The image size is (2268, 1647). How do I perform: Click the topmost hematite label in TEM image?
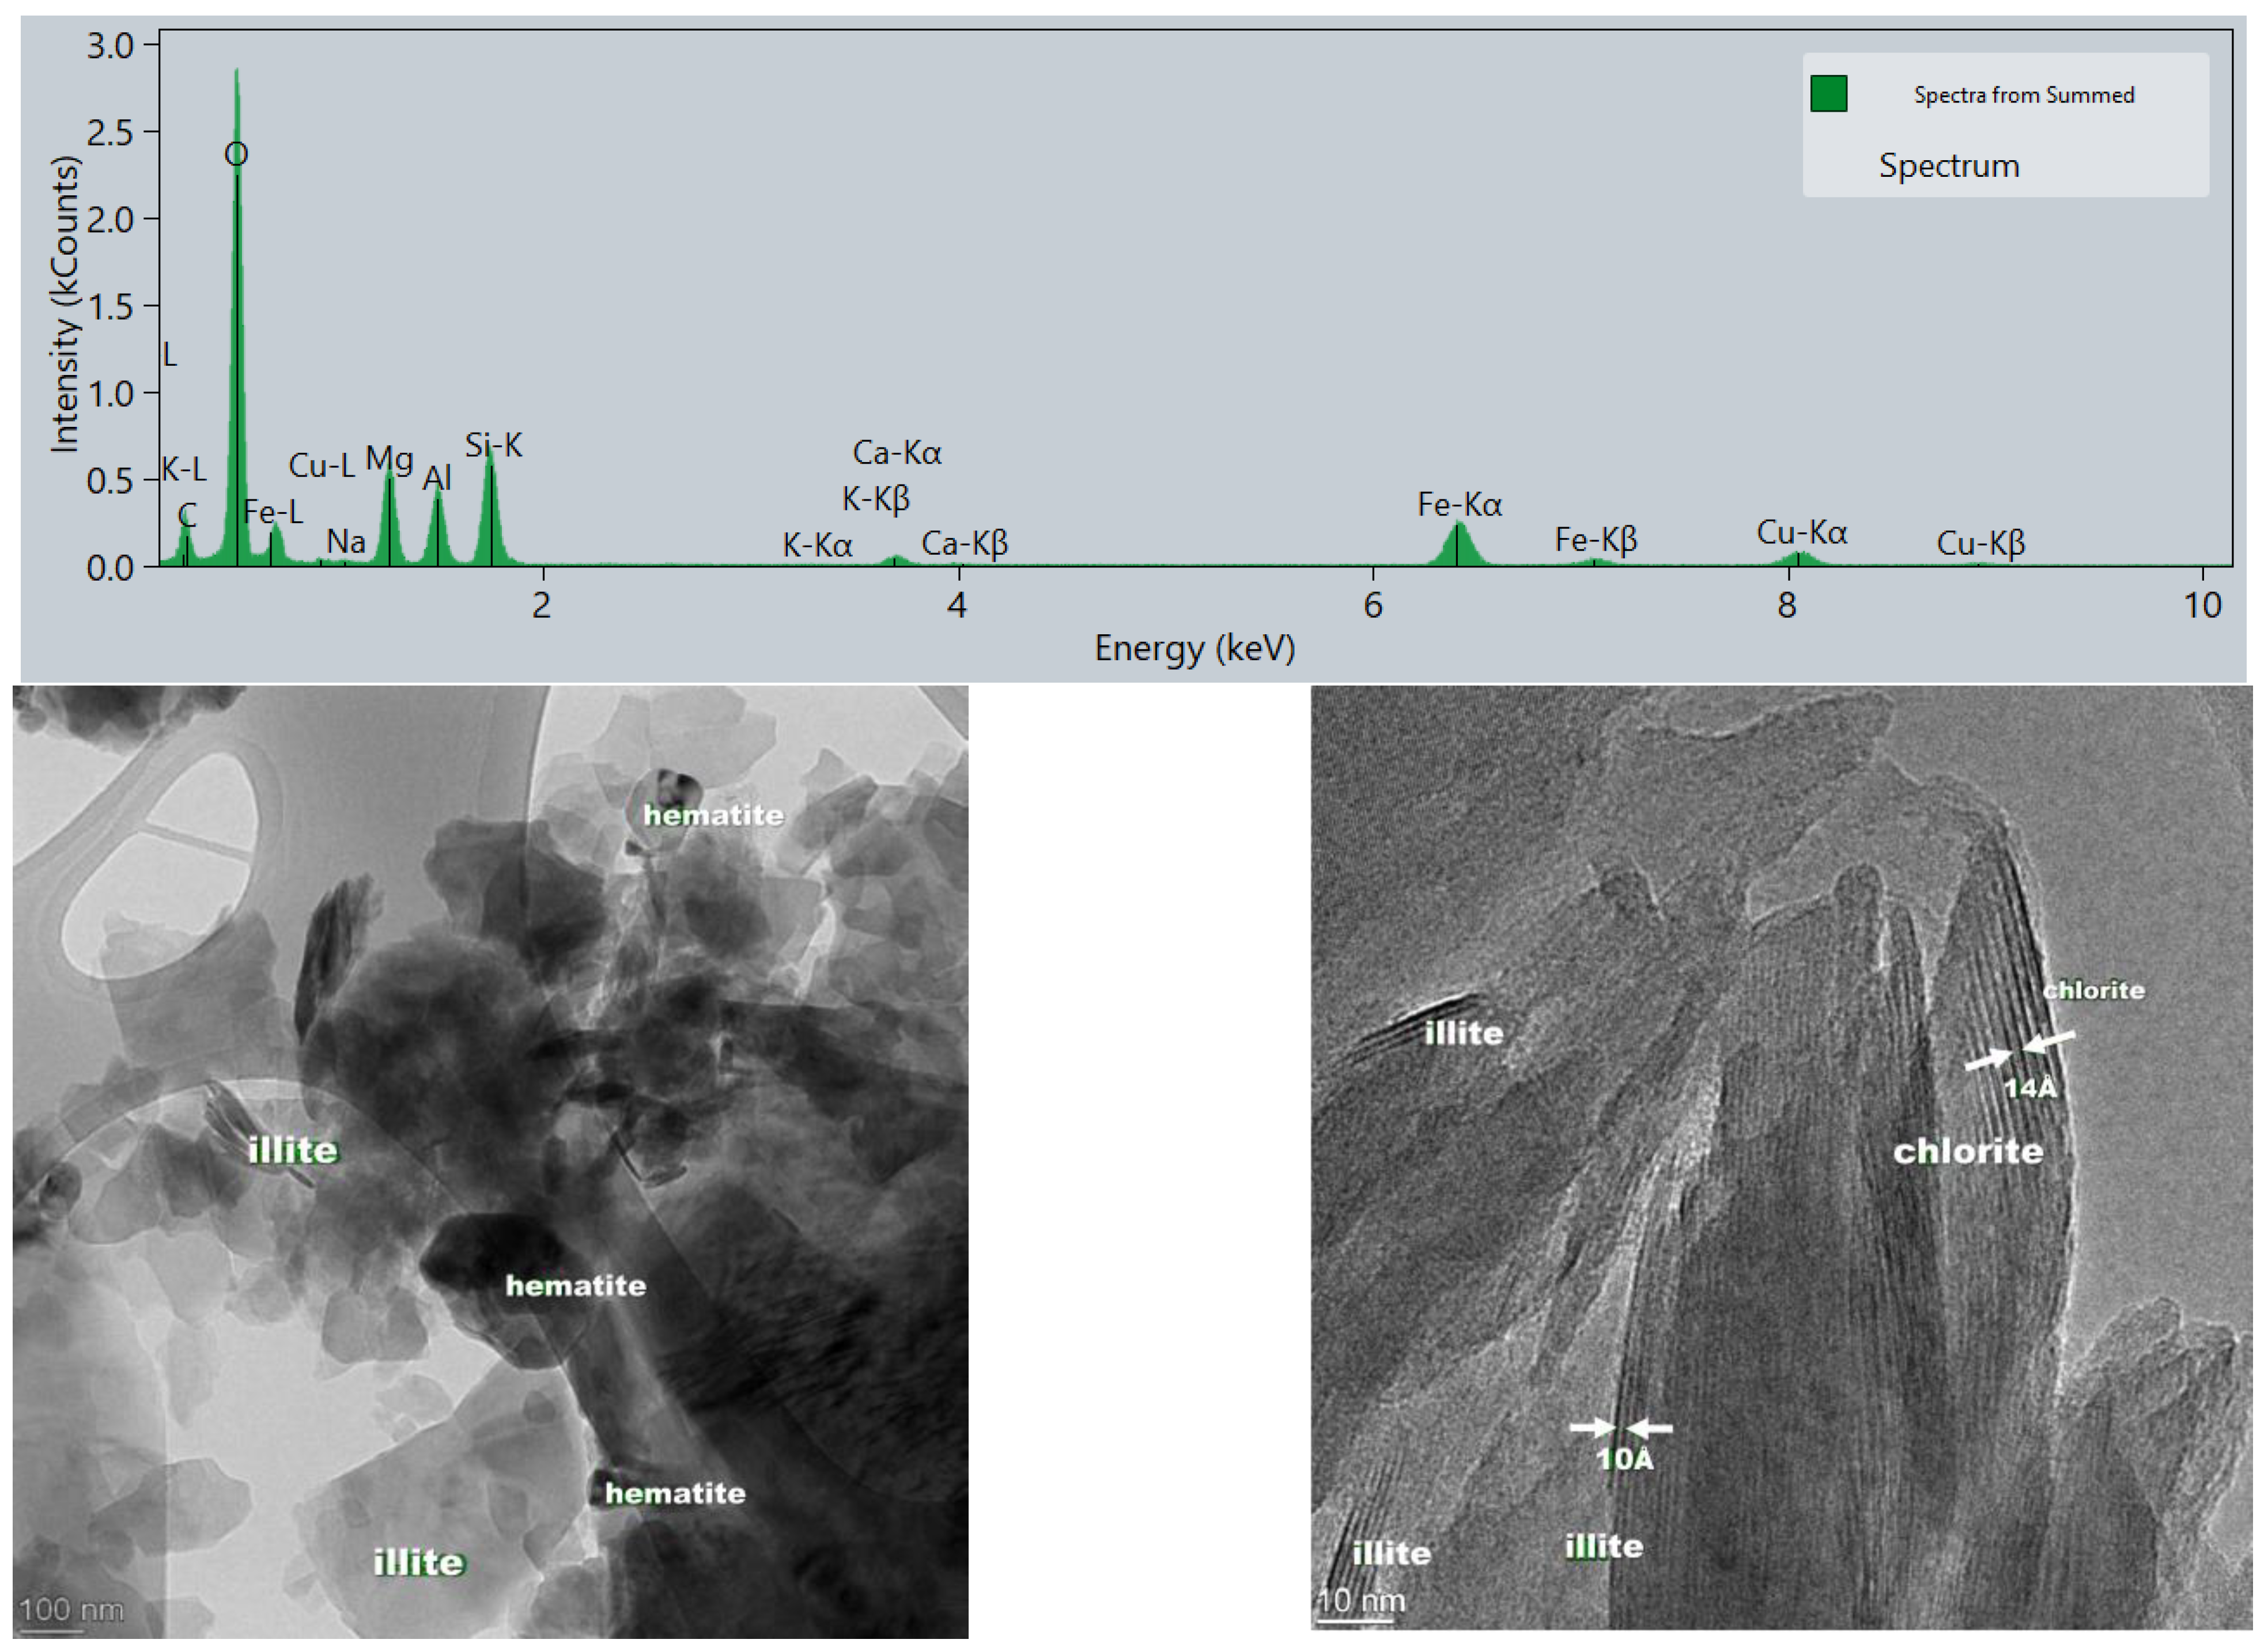[713, 815]
